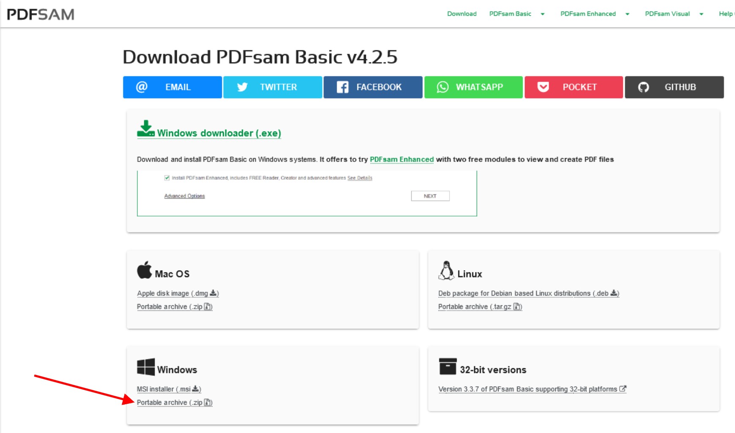Download Deb package for Debian based Linux
This screenshot has height=433, width=735.
pos(529,293)
